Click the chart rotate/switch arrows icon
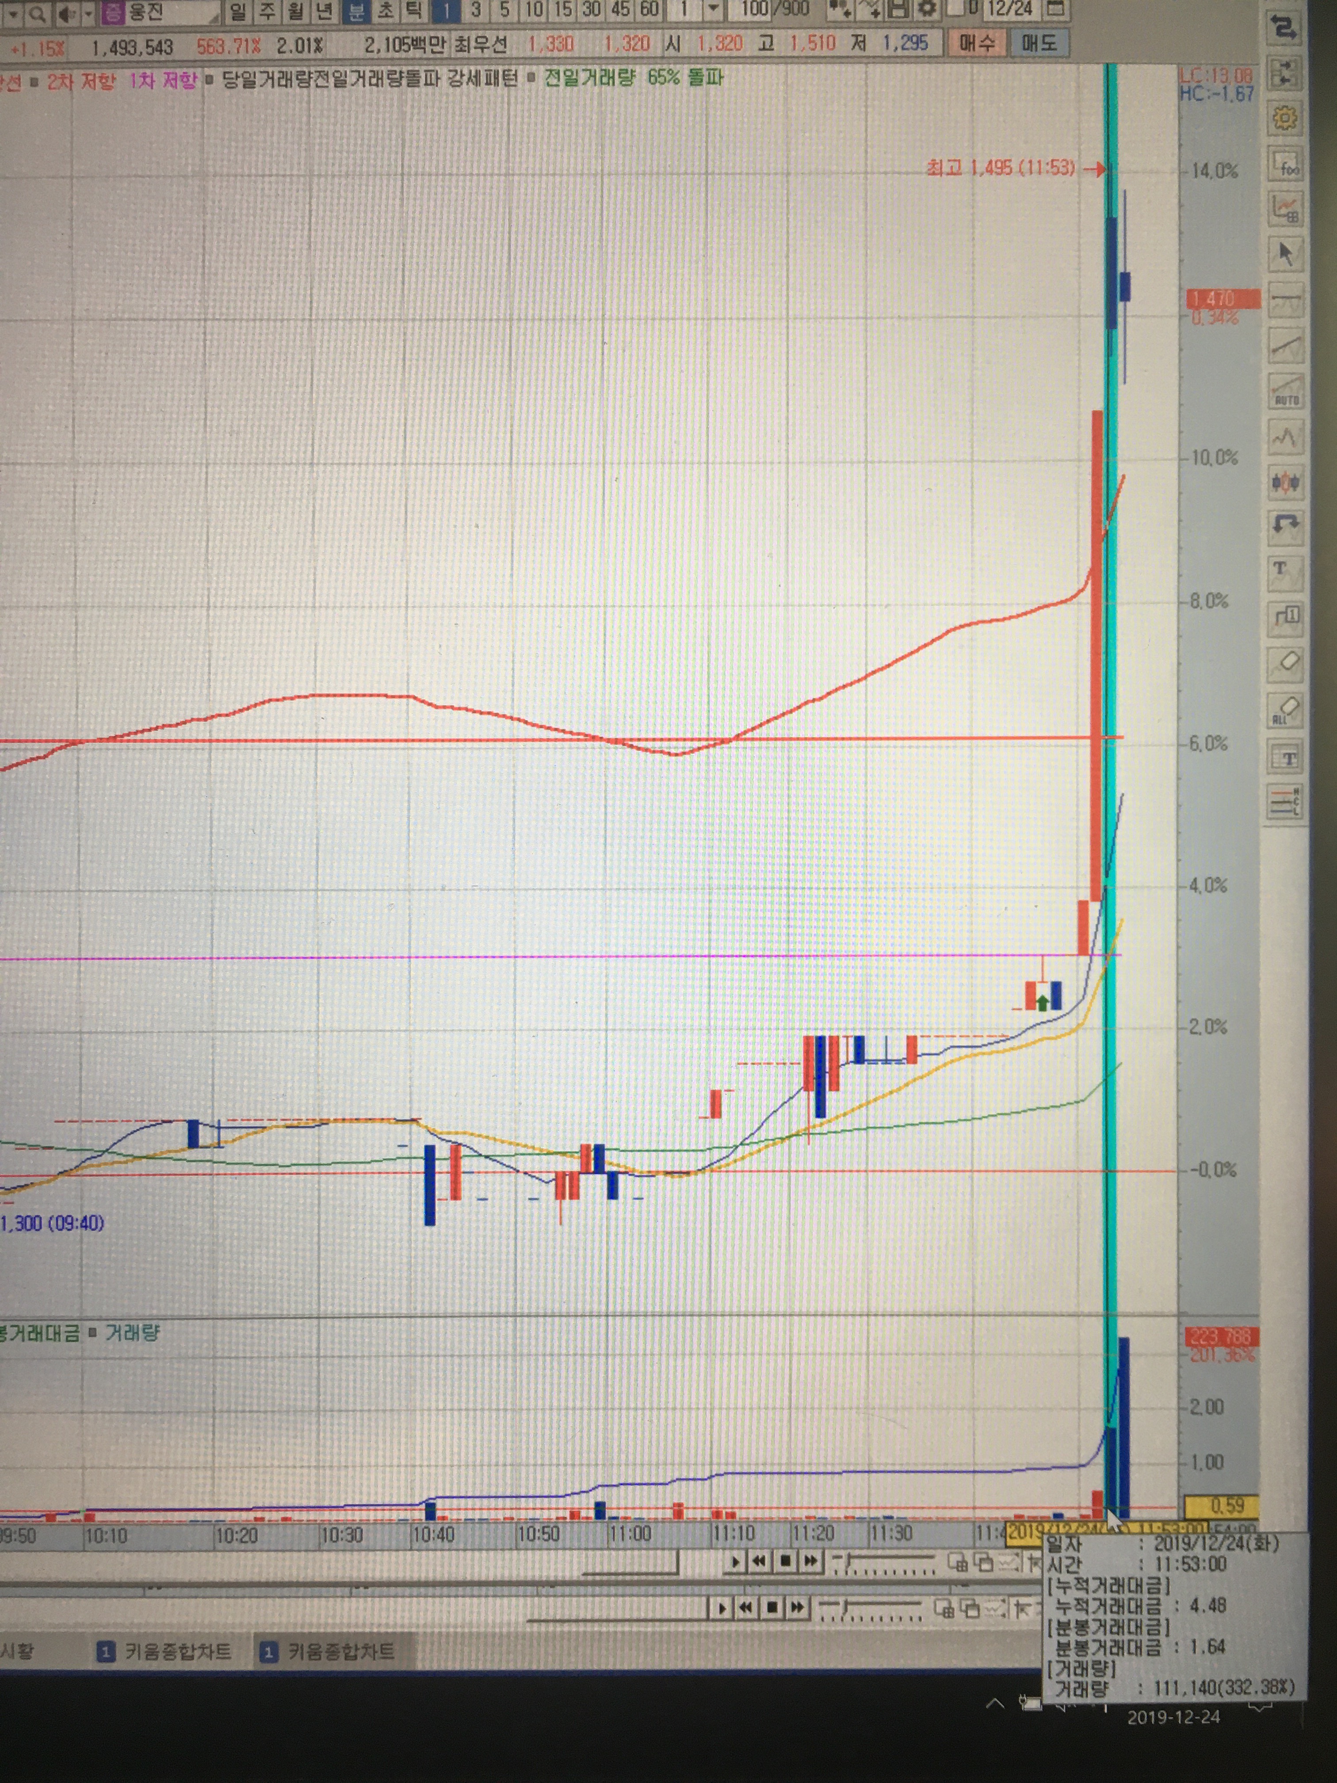The width and height of the screenshot is (1337, 1783). tap(1284, 29)
